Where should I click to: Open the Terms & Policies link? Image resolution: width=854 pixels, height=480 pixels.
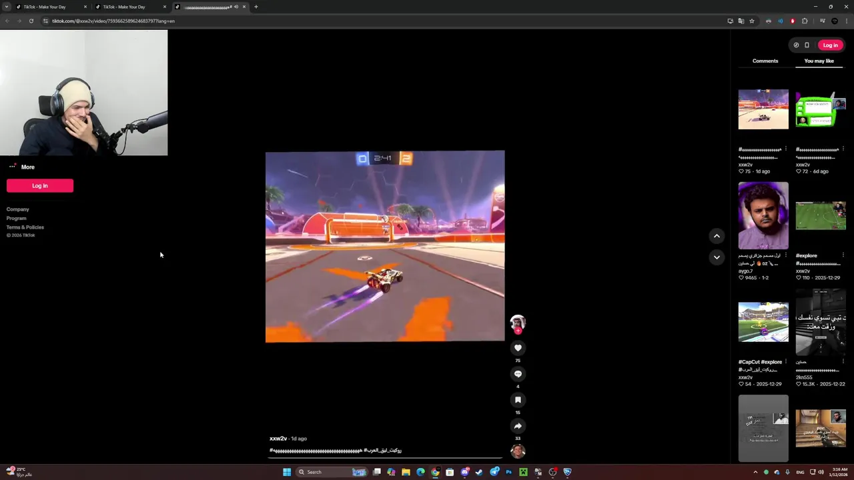coord(25,227)
